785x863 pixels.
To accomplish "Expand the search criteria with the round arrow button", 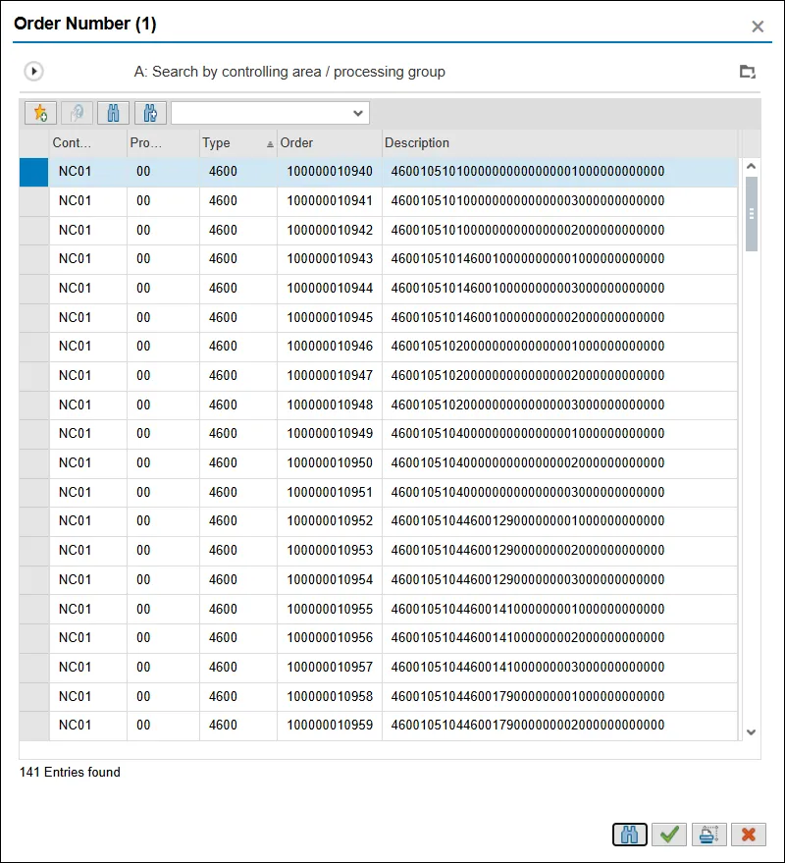I will [34, 72].
